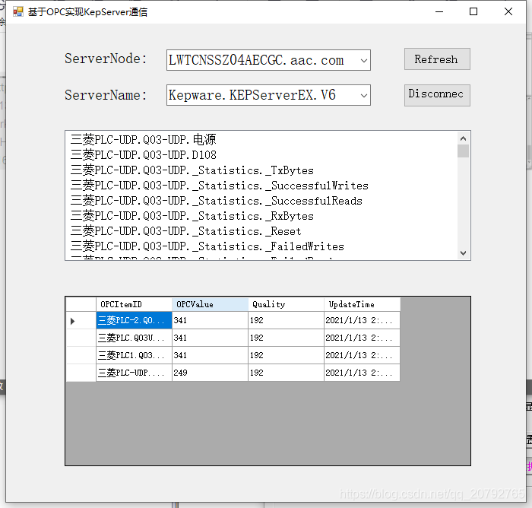
Task: Click the list scrollbar down arrow
Action: [x=463, y=252]
